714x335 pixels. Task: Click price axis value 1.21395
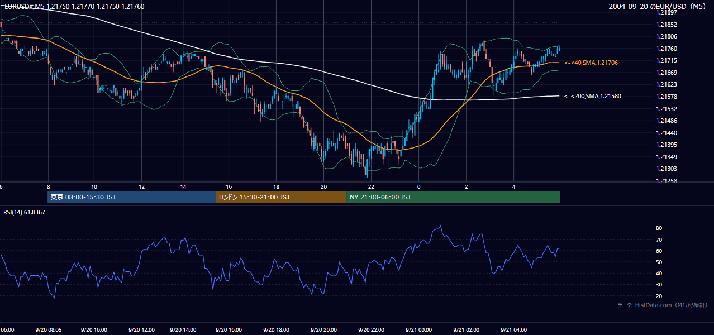point(667,145)
